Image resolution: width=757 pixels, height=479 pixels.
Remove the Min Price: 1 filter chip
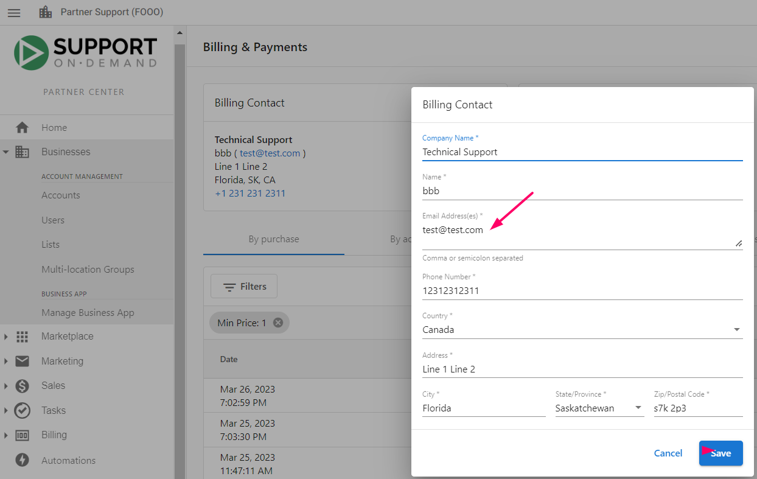278,323
